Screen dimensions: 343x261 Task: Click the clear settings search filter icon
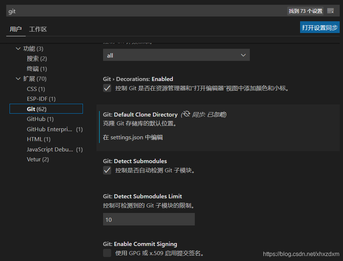tap(330, 11)
